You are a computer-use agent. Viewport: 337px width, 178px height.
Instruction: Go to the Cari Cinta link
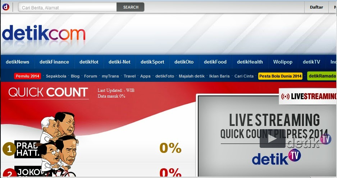click(244, 76)
